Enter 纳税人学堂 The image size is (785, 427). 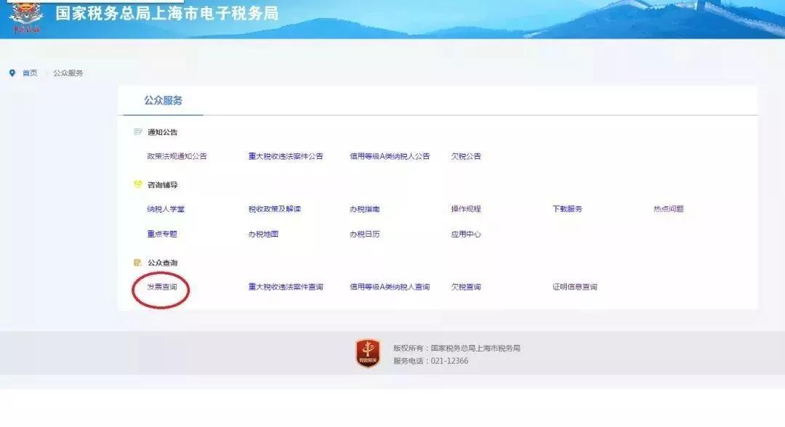click(167, 208)
